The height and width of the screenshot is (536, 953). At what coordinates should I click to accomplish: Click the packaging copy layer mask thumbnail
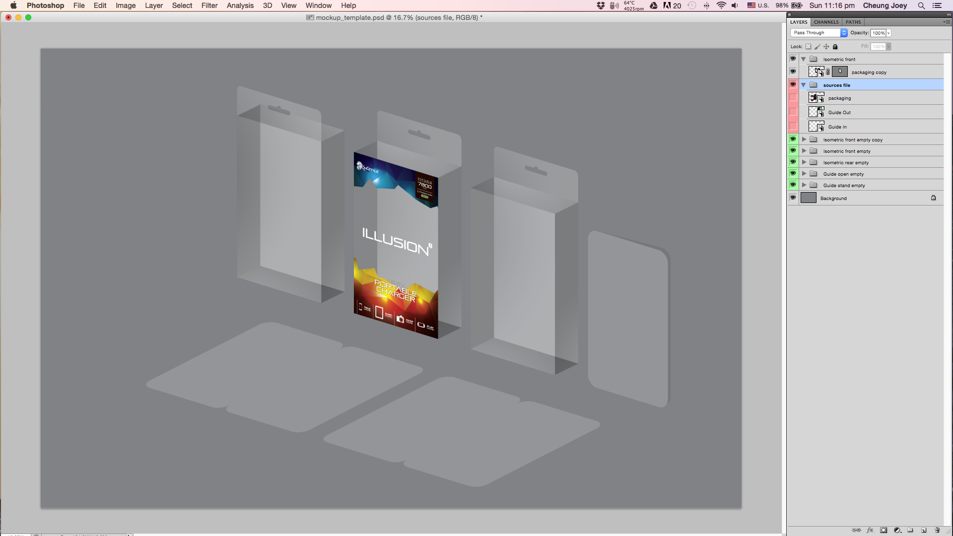click(x=840, y=71)
